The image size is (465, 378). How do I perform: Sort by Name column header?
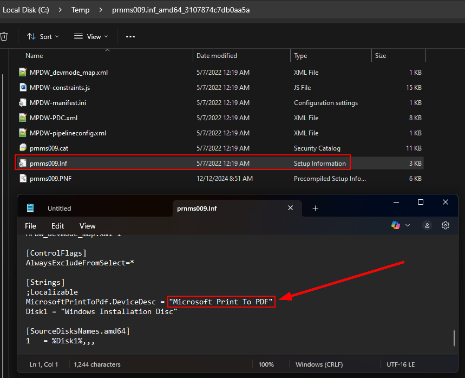[34, 56]
